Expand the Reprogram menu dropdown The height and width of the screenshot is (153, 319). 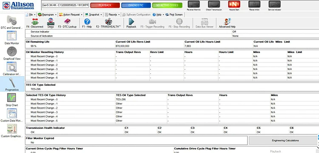pyautogui.click(x=47, y=14)
